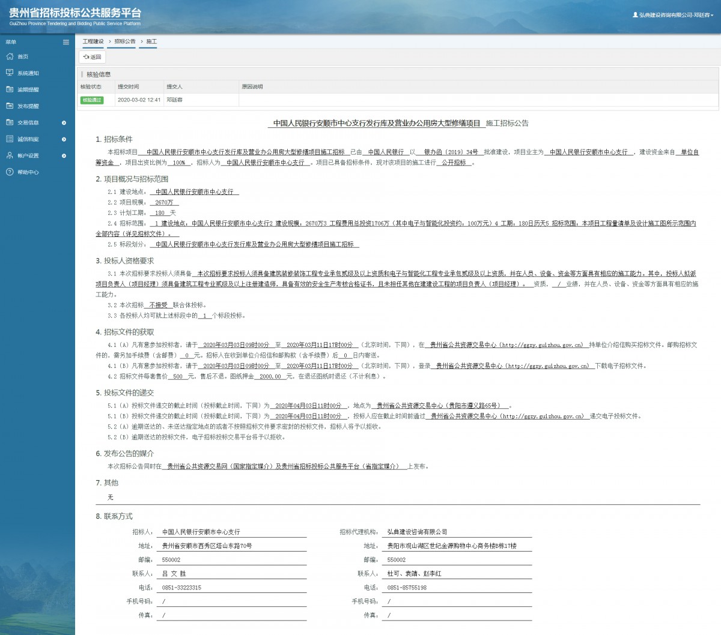Viewport: 721px width, 635px height.
Task: Select the 工程建设 breadcrumb tab
Action: [x=93, y=41]
